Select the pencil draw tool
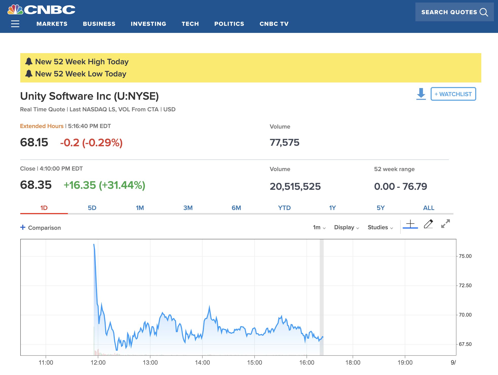 [x=428, y=224]
